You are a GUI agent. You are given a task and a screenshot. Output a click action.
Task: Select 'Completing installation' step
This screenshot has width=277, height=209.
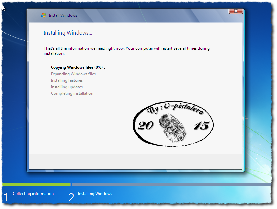coord(72,93)
